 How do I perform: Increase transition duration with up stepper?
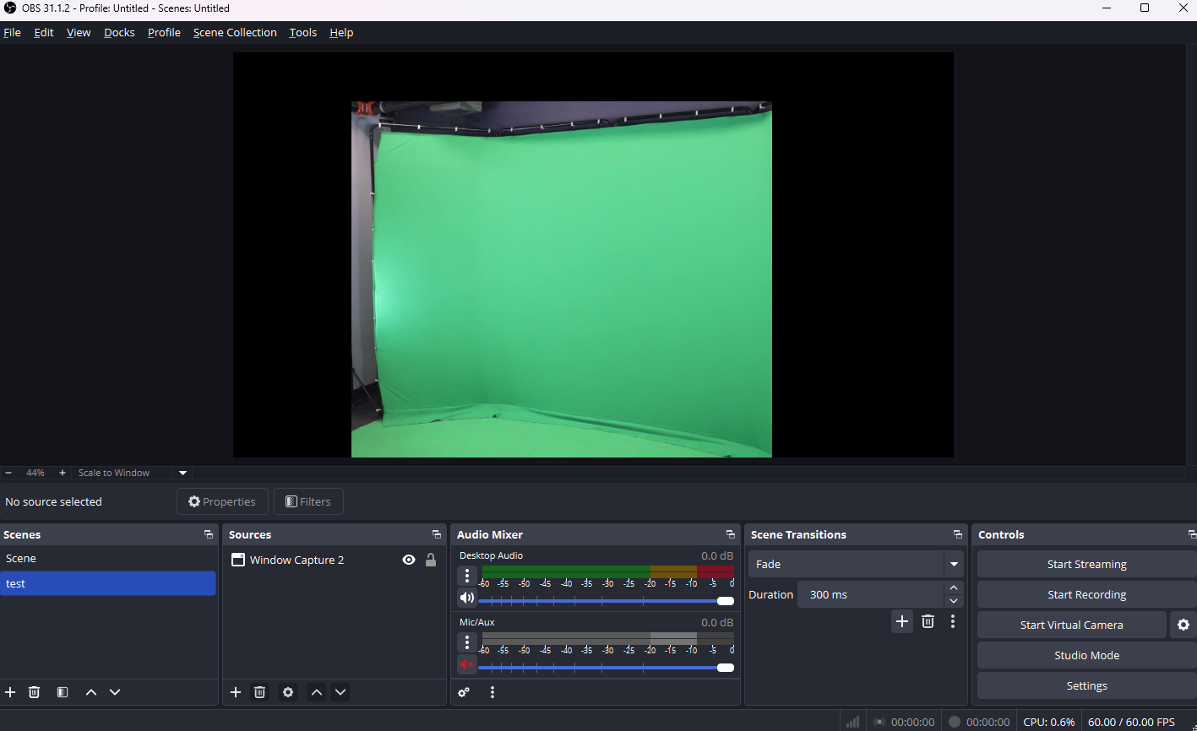click(x=954, y=588)
